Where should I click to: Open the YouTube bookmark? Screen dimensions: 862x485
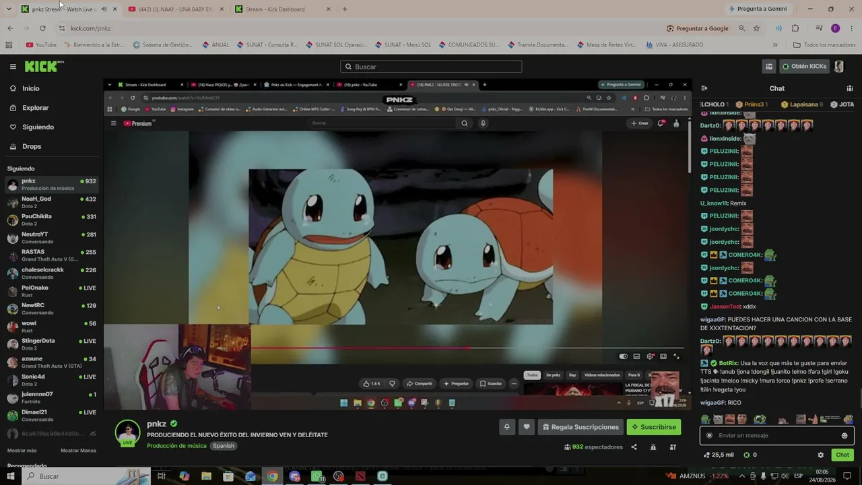41,45
